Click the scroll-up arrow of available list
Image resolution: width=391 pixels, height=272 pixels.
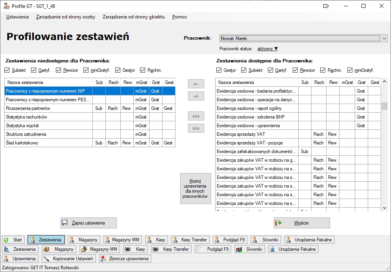pos(384,81)
